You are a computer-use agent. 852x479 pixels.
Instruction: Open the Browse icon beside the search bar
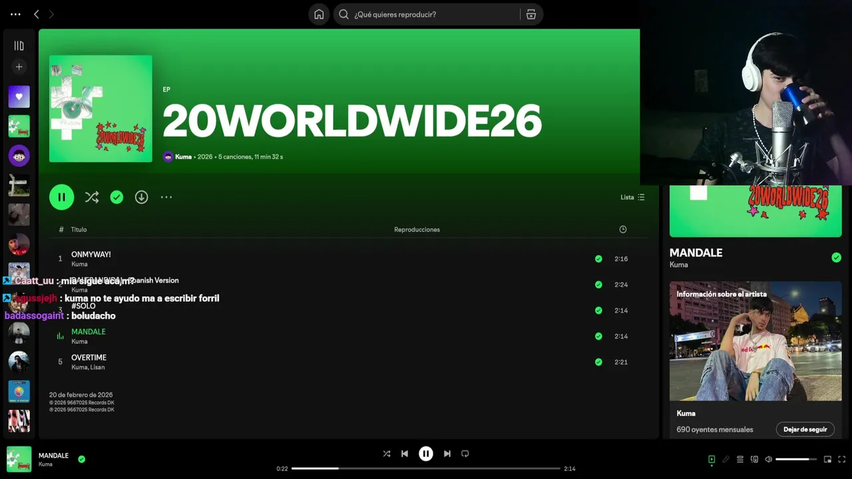tap(531, 14)
